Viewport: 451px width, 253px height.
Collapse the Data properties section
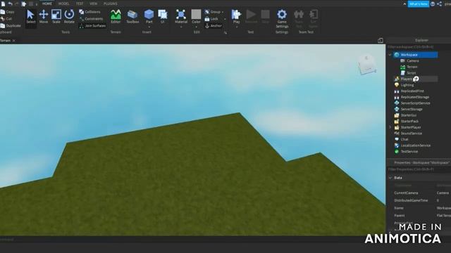click(390, 178)
